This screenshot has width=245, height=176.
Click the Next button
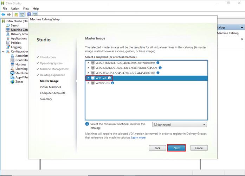pos(176,148)
